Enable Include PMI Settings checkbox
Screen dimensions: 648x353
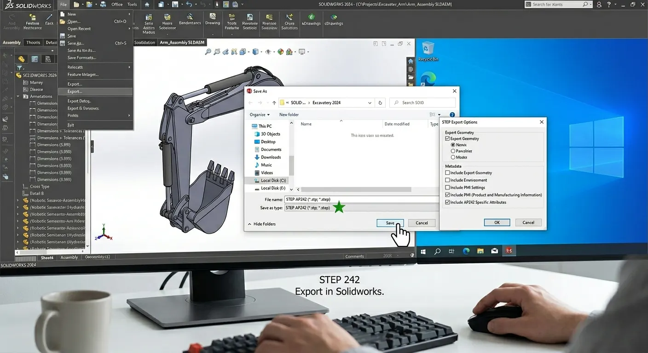tap(447, 188)
